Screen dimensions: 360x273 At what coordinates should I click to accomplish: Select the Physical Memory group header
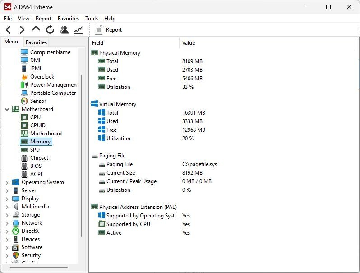click(120, 53)
